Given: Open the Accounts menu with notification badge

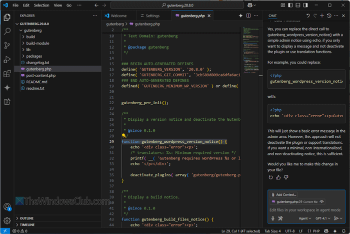Looking at the screenshot, I should [x=7, y=207].
